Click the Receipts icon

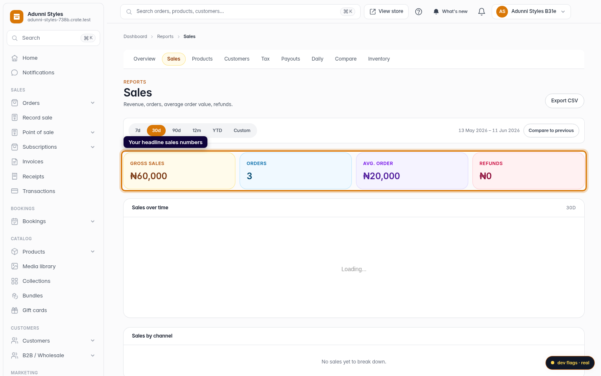click(x=15, y=176)
